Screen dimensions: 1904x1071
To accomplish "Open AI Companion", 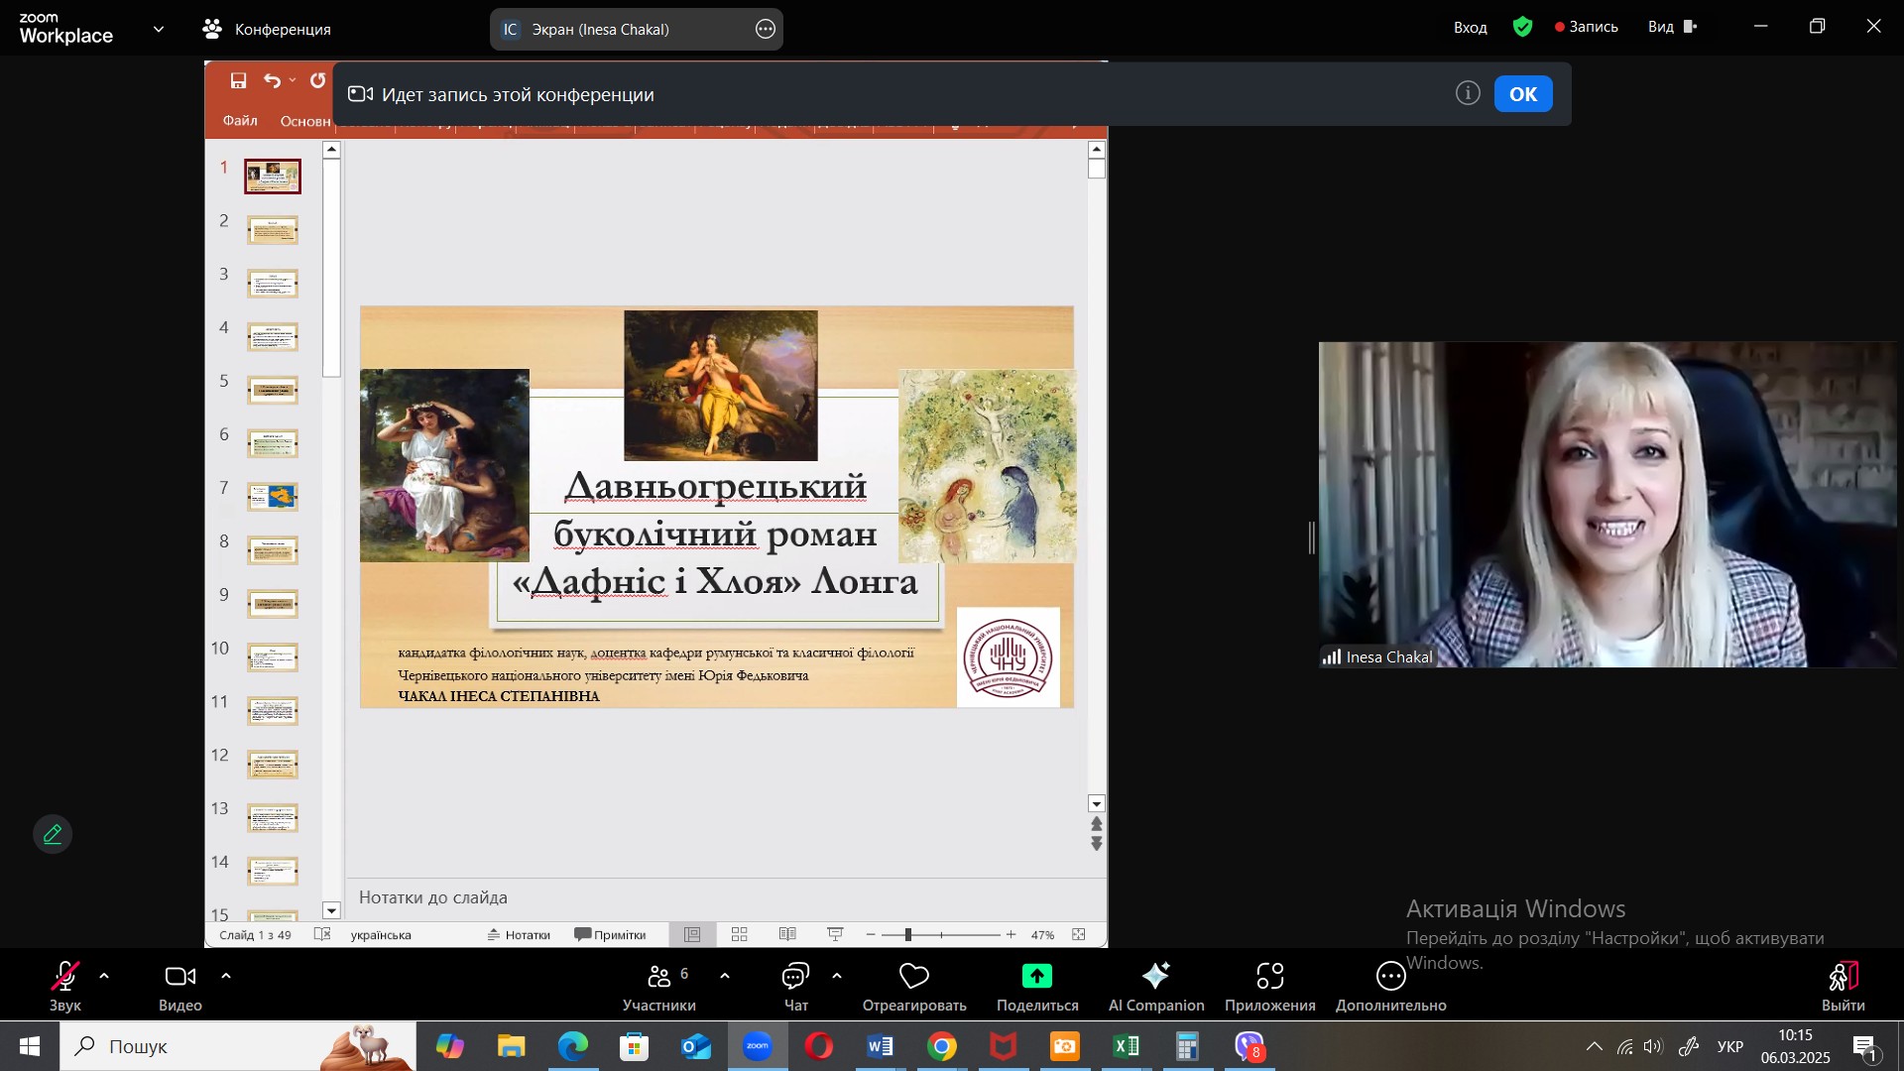I will [1156, 987].
